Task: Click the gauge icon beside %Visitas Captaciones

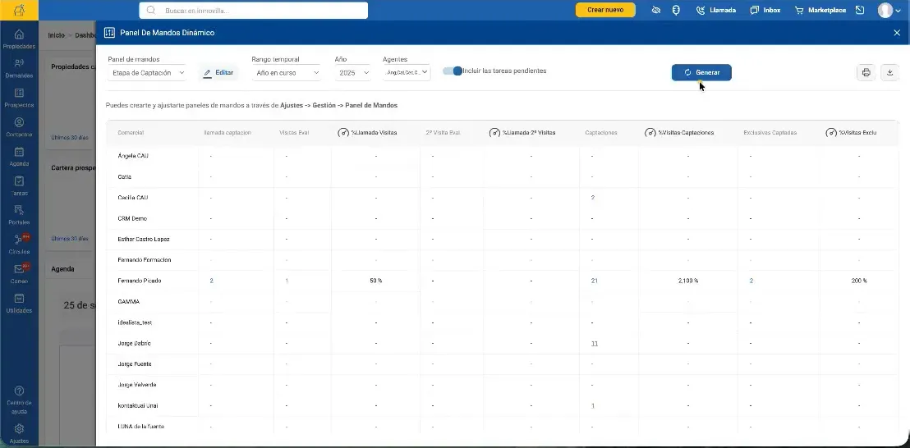Action: [x=650, y=133]
